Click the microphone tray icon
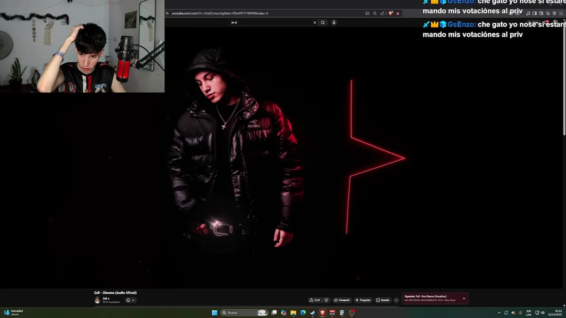Screen dimensions: 566x318 (x=520, y=313)
